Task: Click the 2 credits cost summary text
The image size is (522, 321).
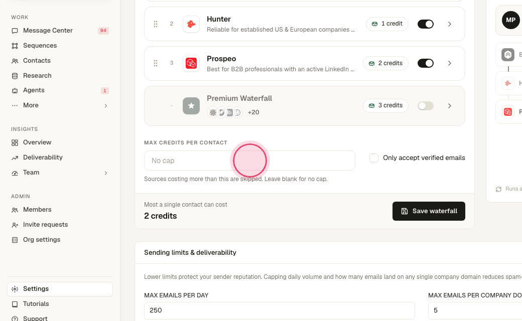Action: (x=161, y=216)
